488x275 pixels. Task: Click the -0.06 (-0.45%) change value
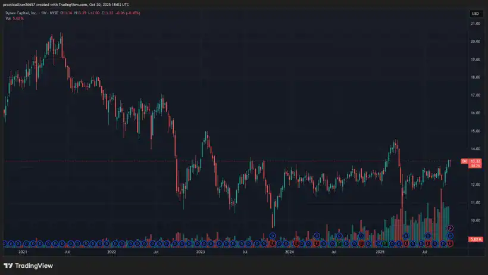[128, 13]
